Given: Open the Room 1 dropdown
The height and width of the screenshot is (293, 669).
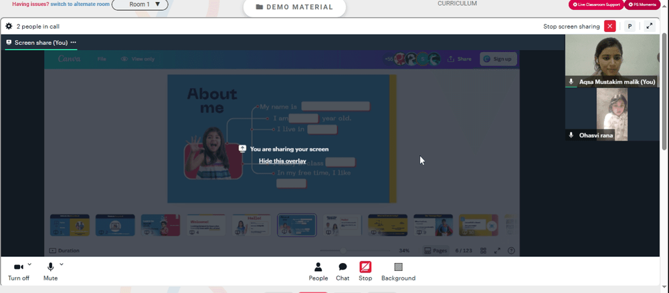Looking at the screenshot, I should [x=140, y=4].
